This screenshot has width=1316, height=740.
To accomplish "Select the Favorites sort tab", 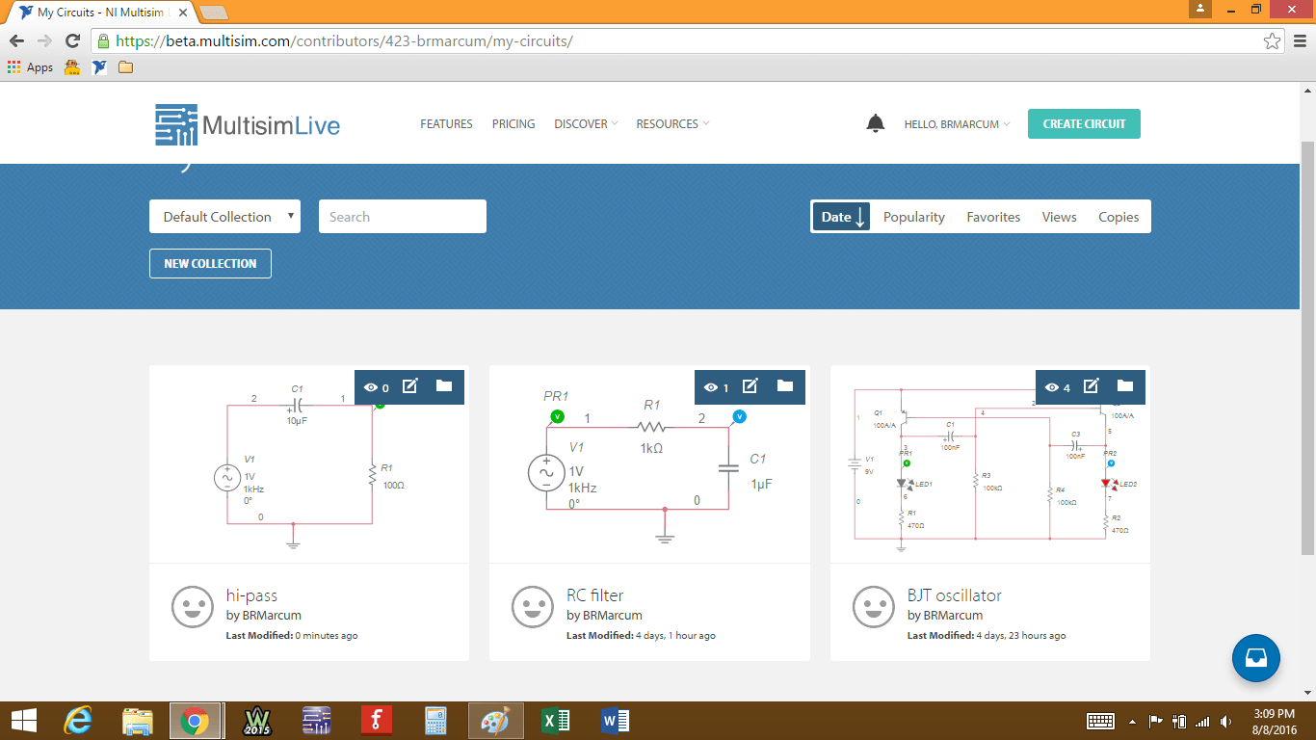I will click(x=993, y=217).
